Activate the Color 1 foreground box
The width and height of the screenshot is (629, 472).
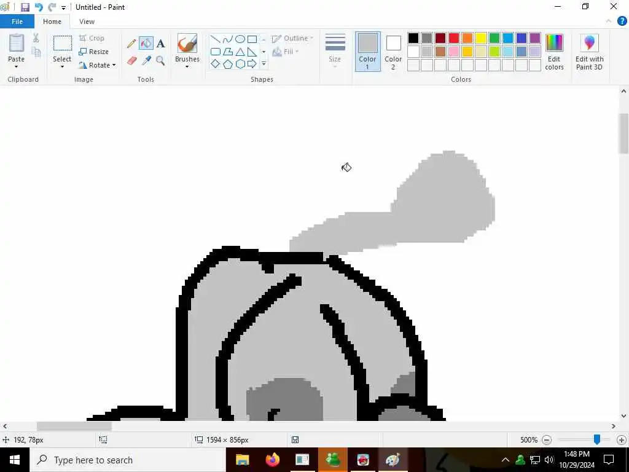click(367, 52)
